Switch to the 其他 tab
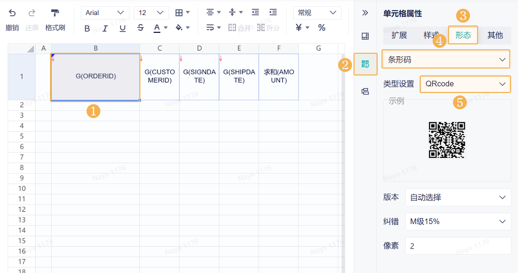Viewport: 518px width, 273px height. point(495,35)
